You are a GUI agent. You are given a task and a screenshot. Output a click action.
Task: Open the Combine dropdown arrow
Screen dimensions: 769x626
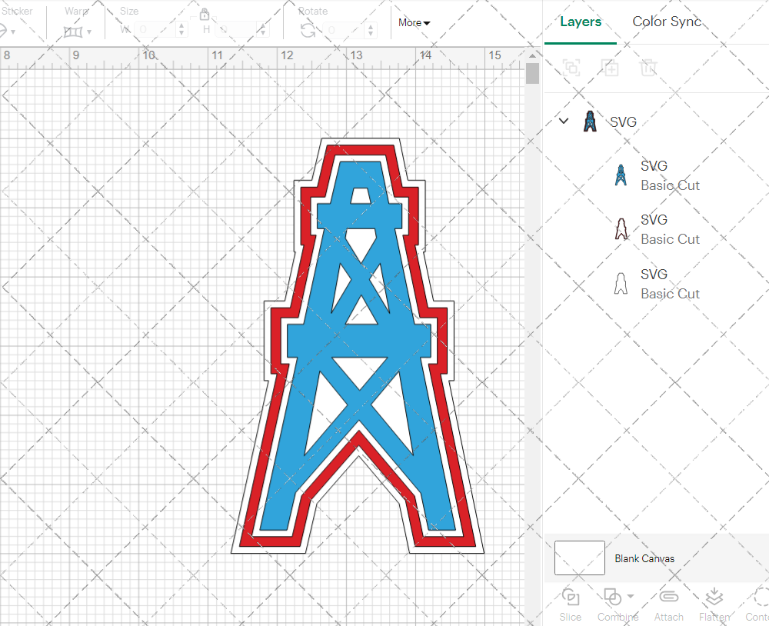(x=631, y=597)
